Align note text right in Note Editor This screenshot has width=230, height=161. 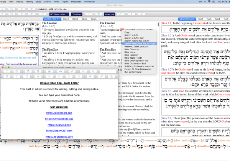point(69,76)
